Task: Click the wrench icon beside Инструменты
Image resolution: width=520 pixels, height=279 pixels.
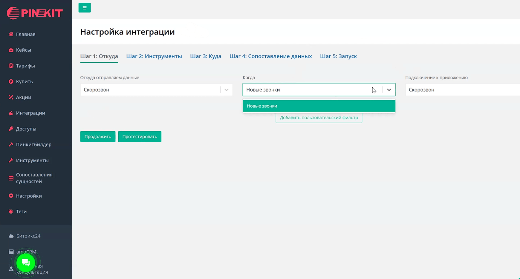Action: coord(11,161)
